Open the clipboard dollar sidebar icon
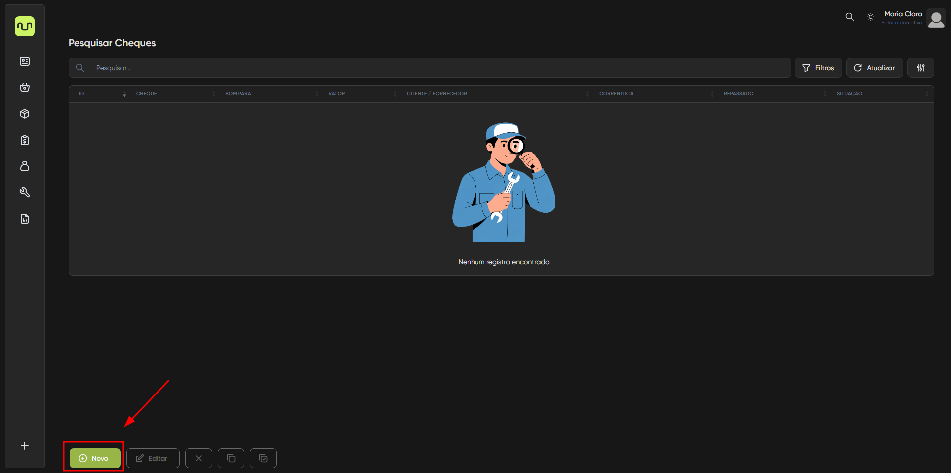 pos(25,140)
